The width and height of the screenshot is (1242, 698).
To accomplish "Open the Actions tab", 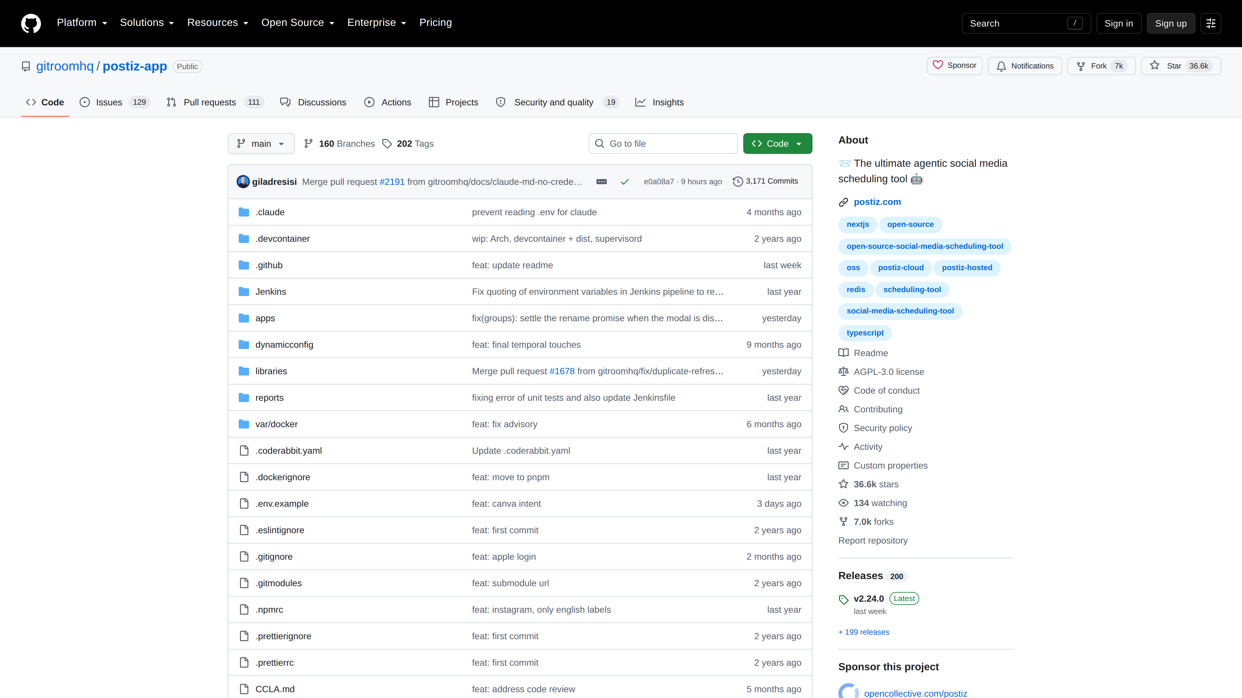I will [388, 102].
